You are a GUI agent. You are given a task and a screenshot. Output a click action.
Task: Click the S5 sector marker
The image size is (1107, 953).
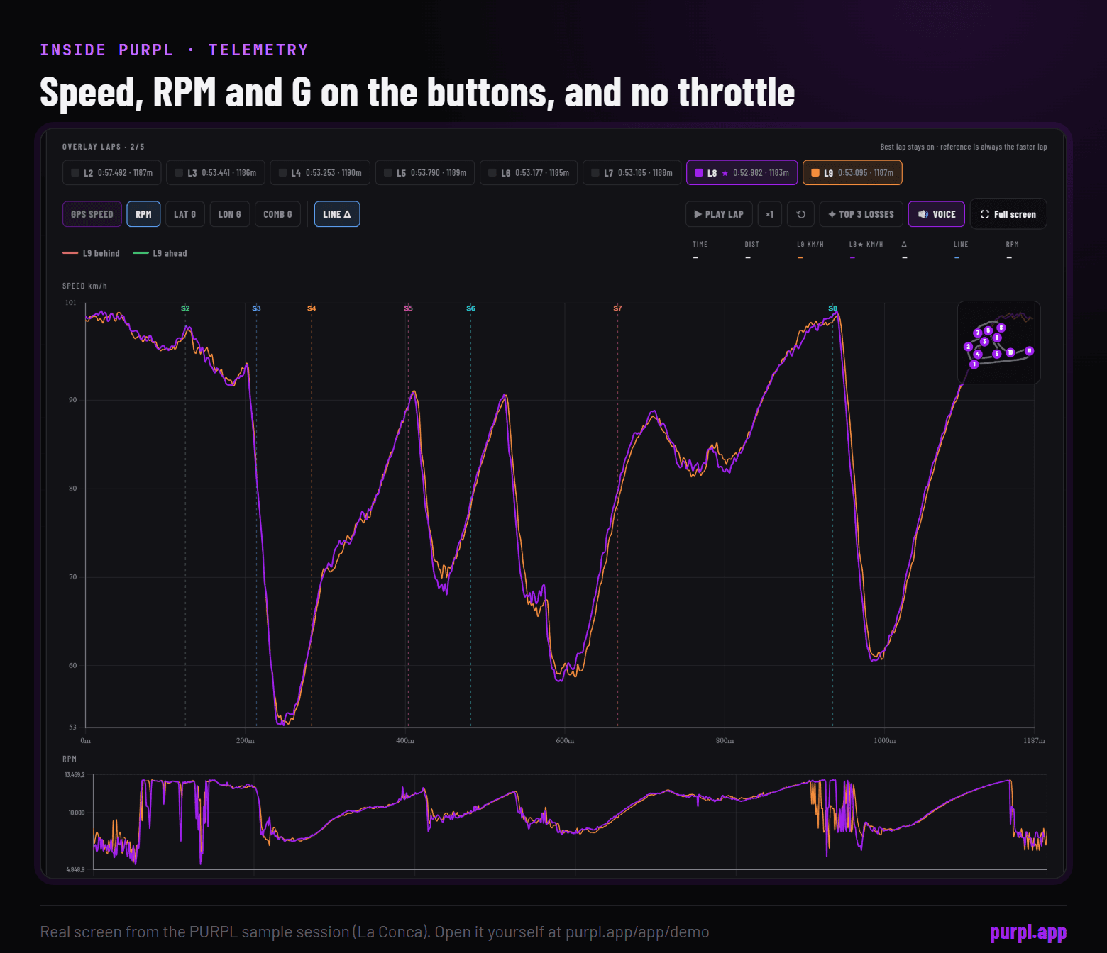coord(408,308)
